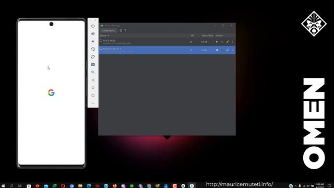Viewport: 334px width, 188px height.
Task: Edit the Pixel 6 Pro device with pencil
Action: (x=228, y=50)
